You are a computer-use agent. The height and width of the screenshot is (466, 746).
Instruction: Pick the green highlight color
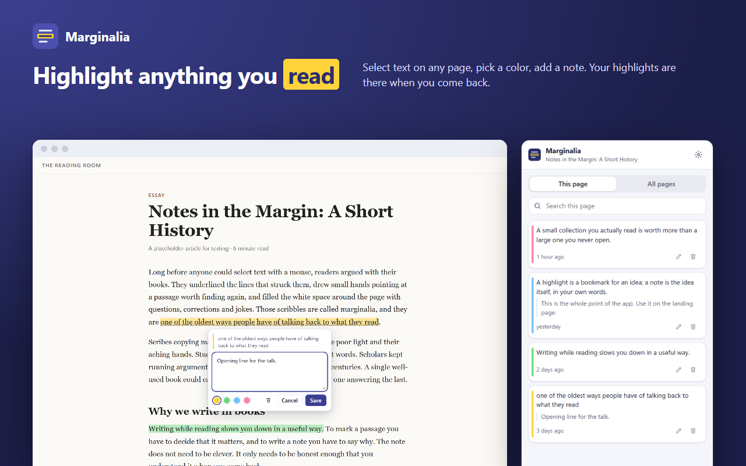[227, 400]
